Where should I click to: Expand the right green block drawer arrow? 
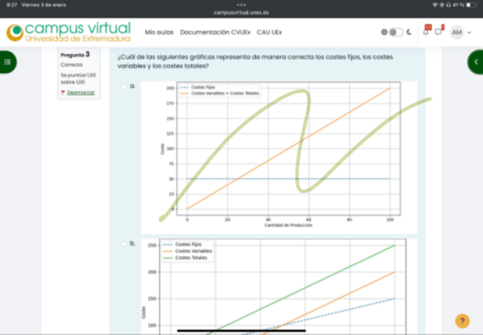476,62
